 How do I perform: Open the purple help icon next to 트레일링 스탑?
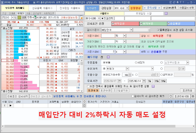166,13
